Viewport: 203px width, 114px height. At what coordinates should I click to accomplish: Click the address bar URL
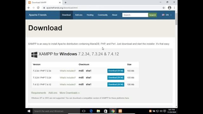coord(62,8)
